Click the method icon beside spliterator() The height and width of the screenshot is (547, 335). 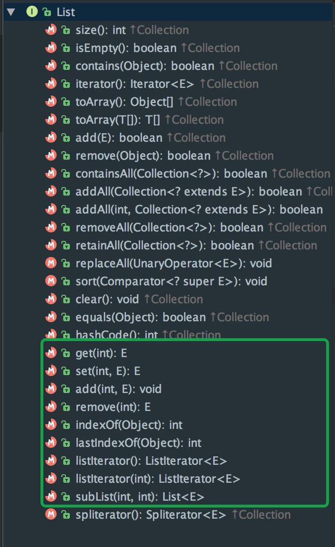tap(51, 514)
